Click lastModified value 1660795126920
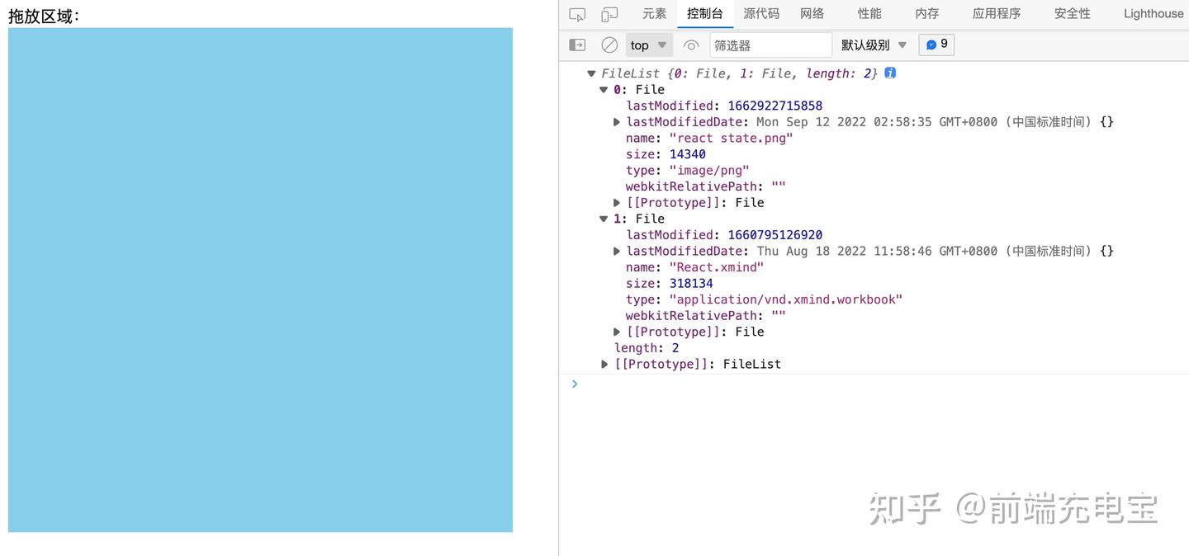 775,235
